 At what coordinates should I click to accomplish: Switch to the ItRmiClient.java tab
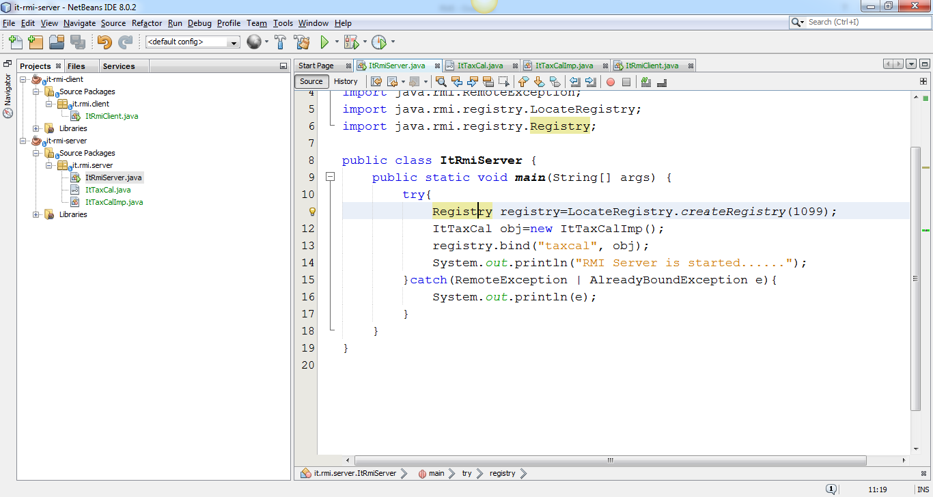pos(652,66)
